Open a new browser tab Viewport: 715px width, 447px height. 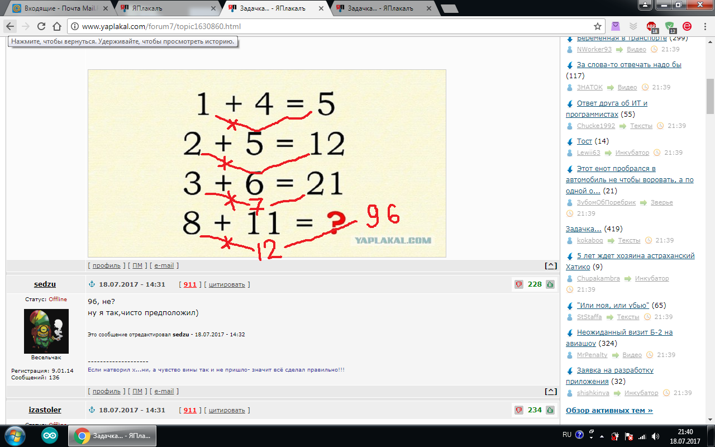click(x=449, y=8)
